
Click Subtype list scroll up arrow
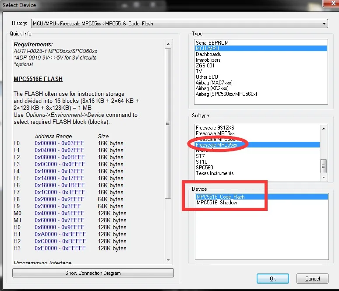[324, 129]
